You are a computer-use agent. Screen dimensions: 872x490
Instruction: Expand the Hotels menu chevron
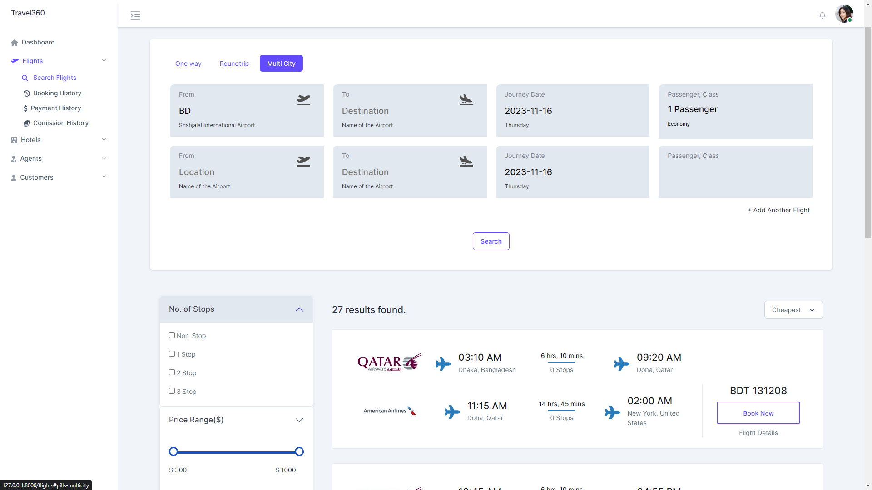tap(104, 140)
